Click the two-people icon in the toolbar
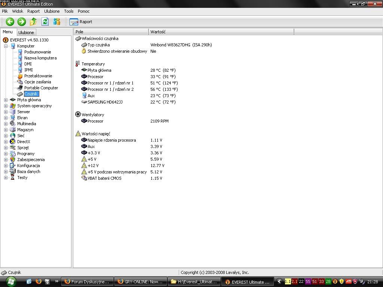383x287 pixels. (56, 22)
